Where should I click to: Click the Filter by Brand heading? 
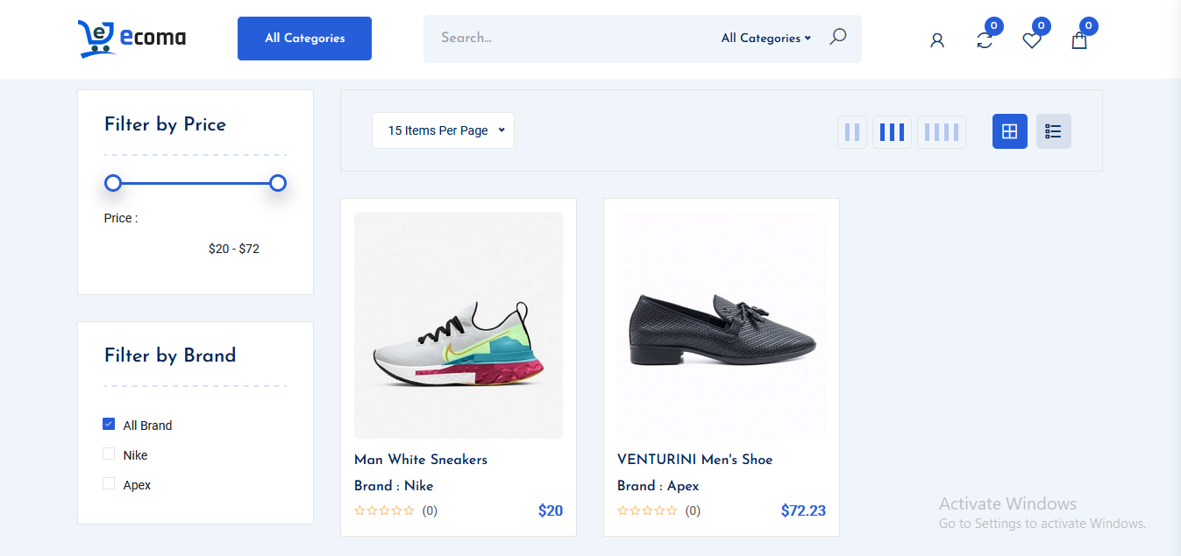[x=170, y=355]
